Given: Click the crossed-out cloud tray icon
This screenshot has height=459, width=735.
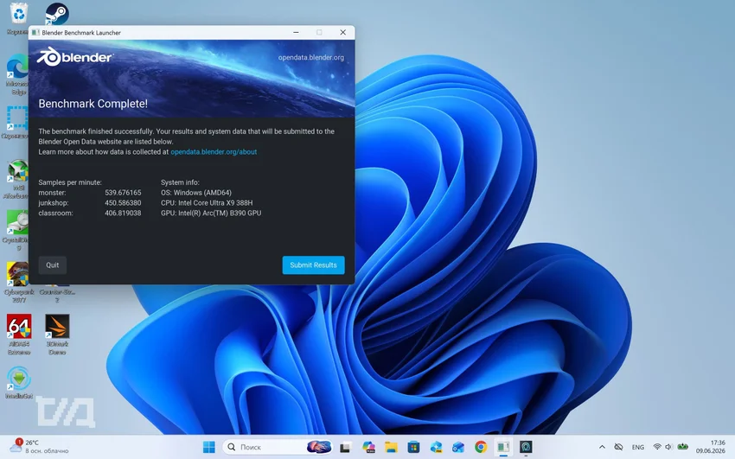Looking at the screenshot, I should pos(619,447).
